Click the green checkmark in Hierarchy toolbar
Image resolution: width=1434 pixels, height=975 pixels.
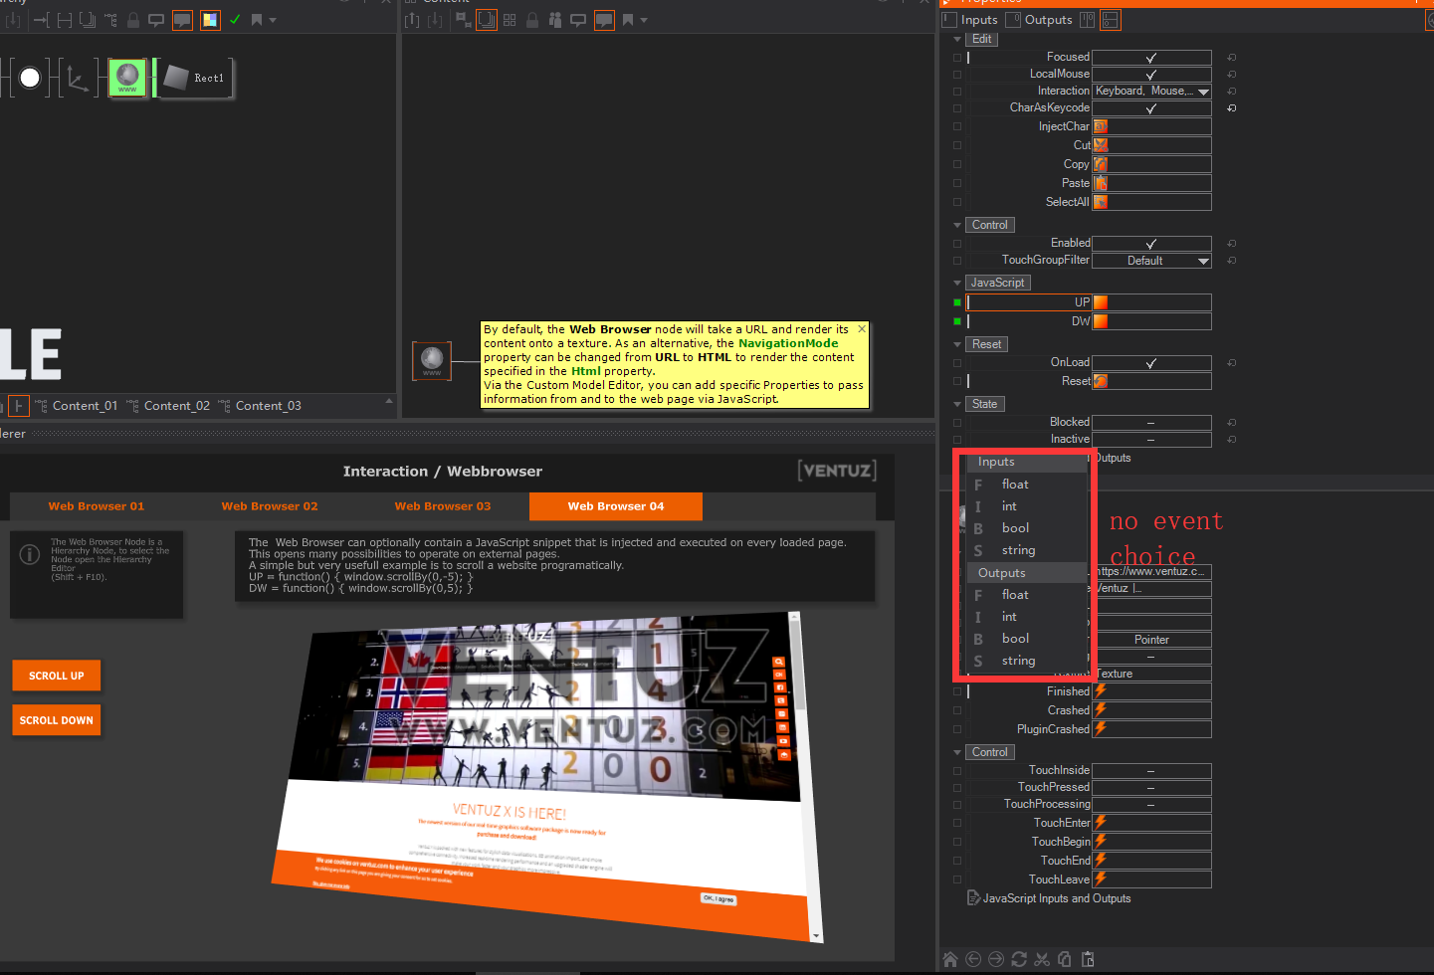[235, 20]
